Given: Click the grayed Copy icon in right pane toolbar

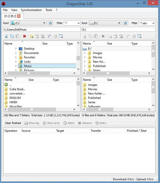Looking at the screenshot, I should [x=90, y=36].
